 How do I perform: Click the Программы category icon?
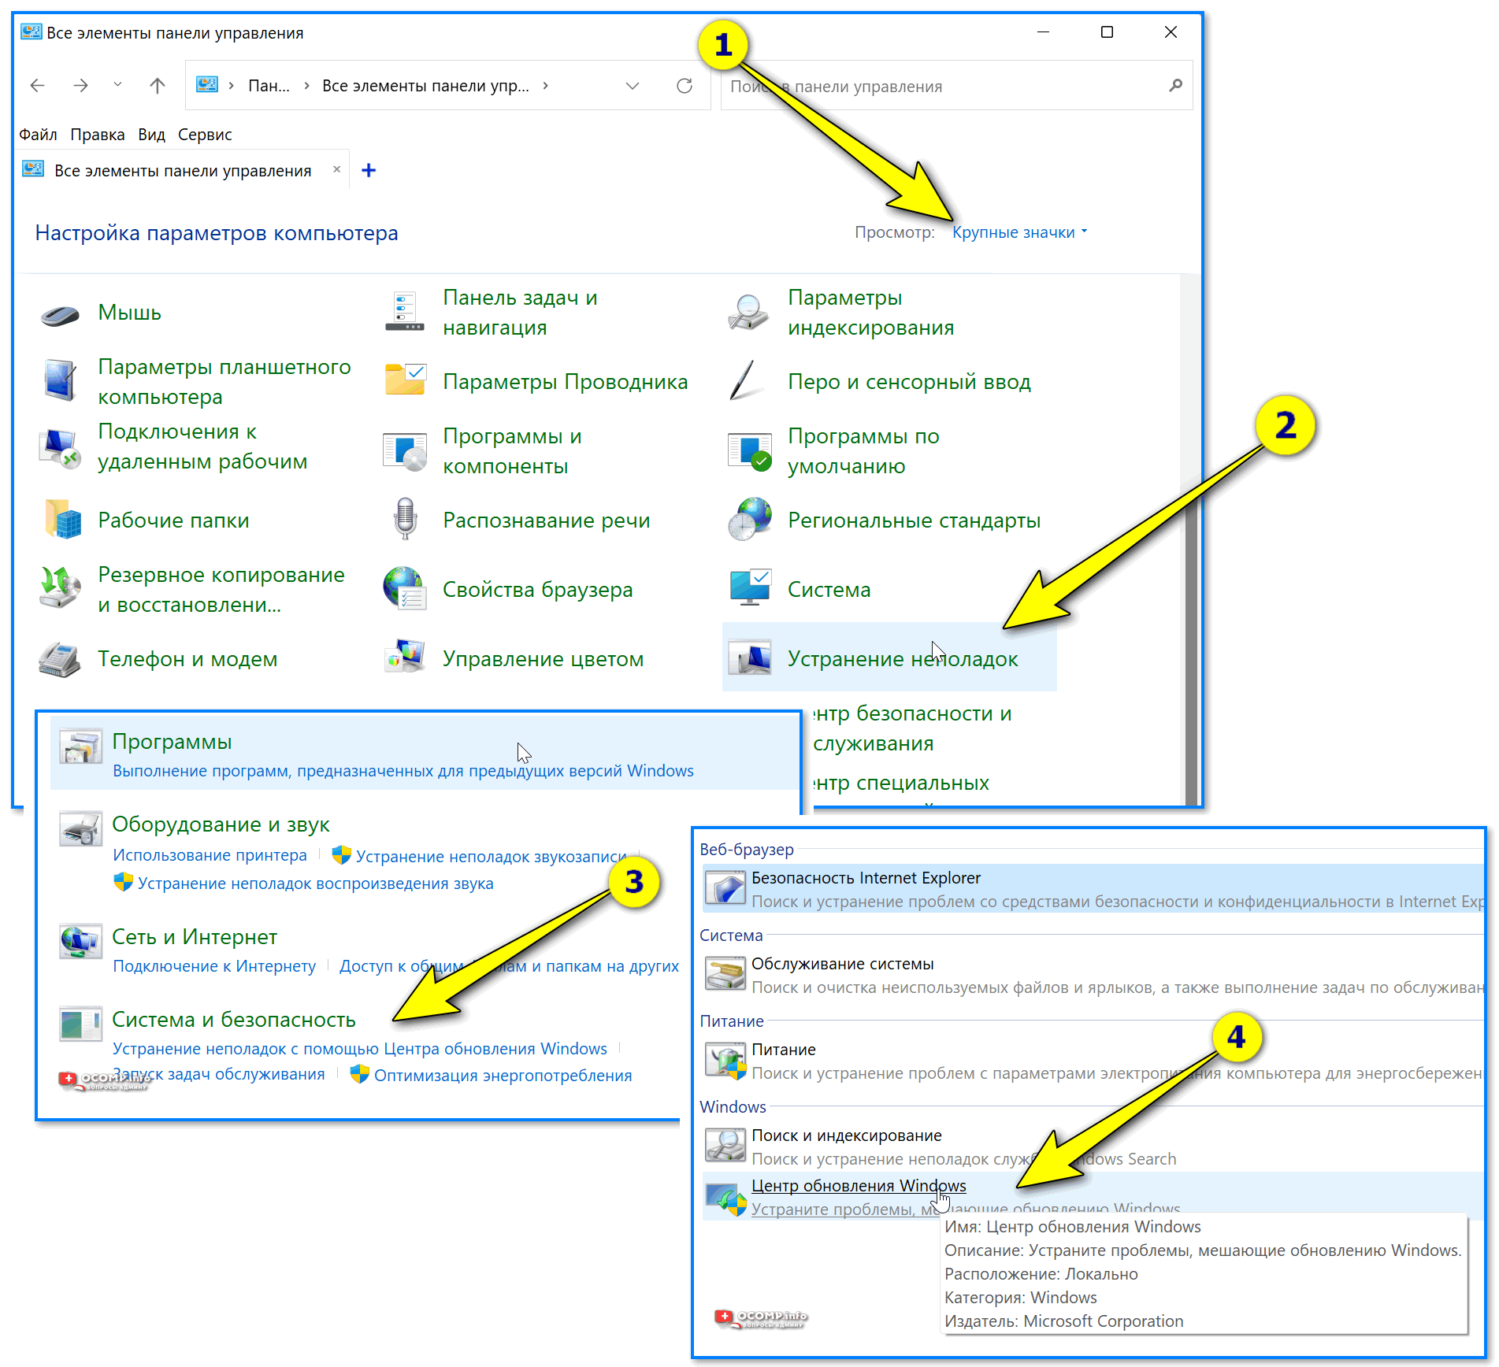80,746
